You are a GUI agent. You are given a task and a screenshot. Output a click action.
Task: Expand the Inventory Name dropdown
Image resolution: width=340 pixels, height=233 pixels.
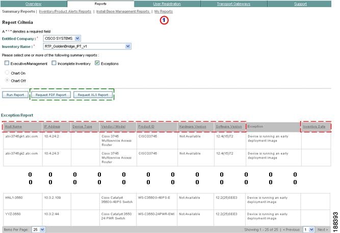[x=128, y=46]
